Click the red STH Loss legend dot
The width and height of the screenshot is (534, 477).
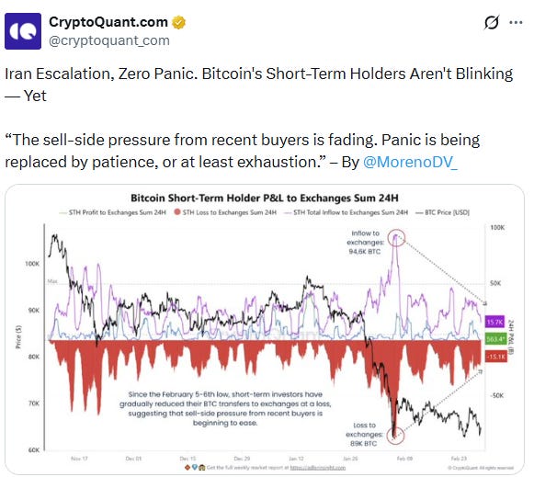(177, 212)
